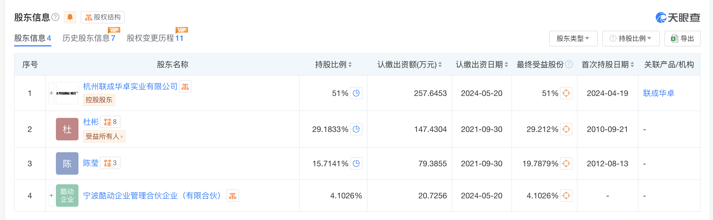Expand the row for 杭州联成华卓实业有限公司
The image size is (713, 220).
(x=51, y=93)
